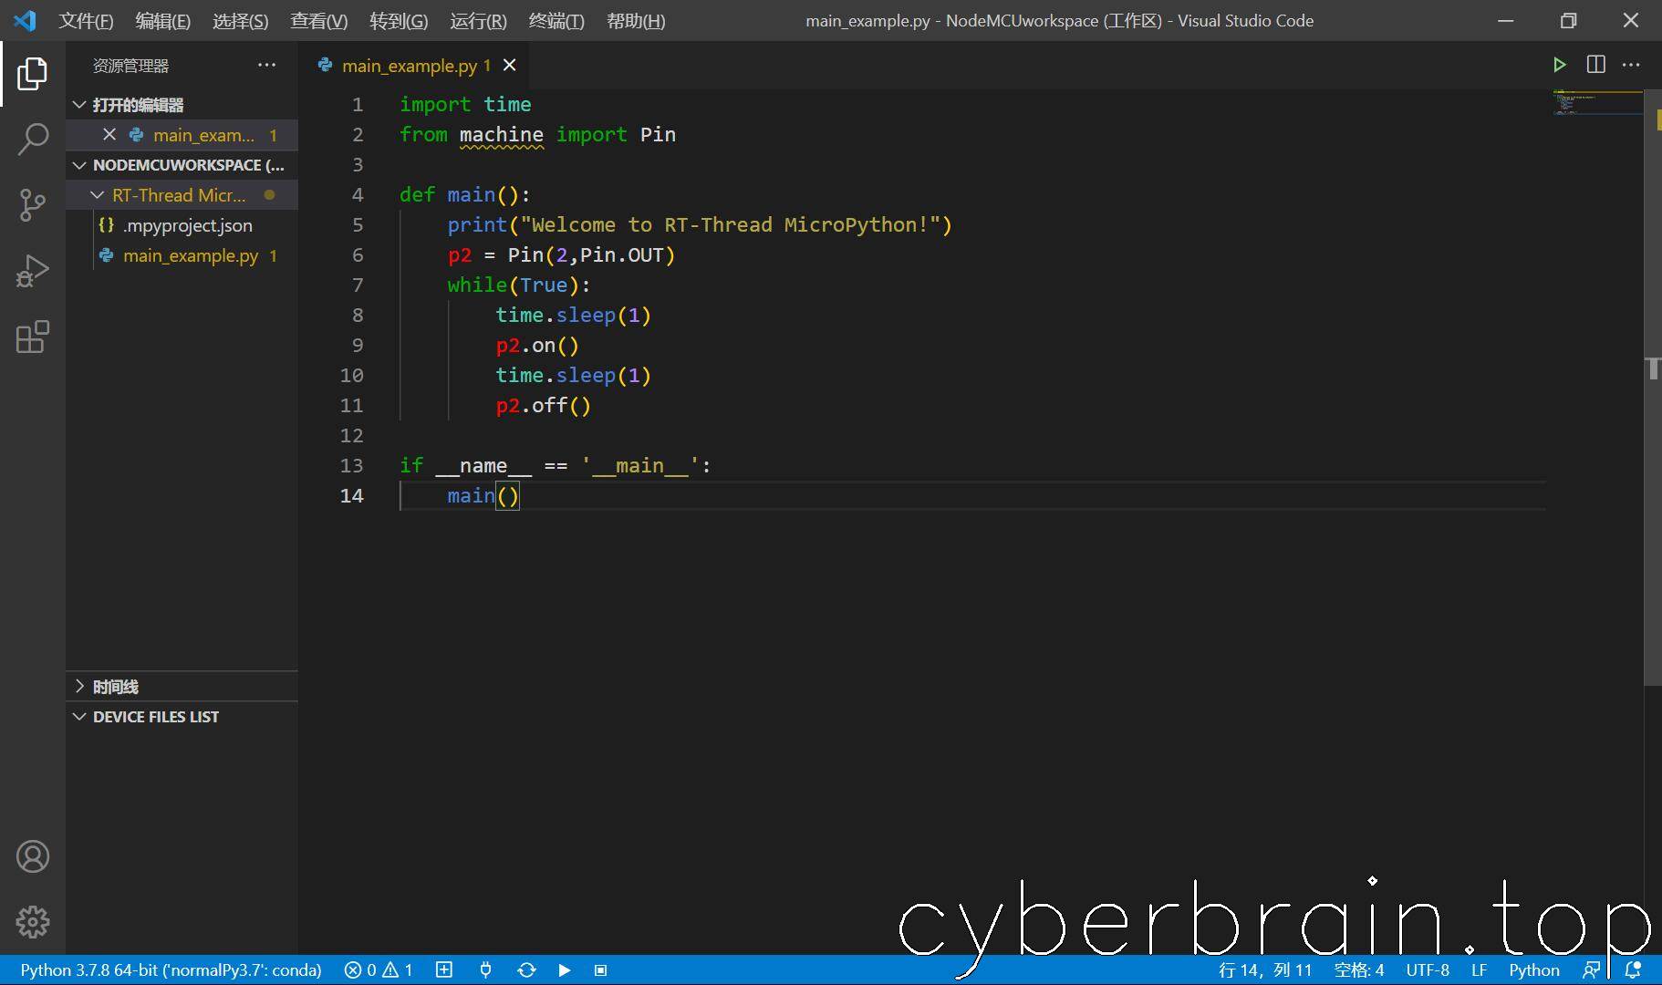Open the 终端(T) menu
Screen dimensions: 1662x985
[x=556, y=21]
